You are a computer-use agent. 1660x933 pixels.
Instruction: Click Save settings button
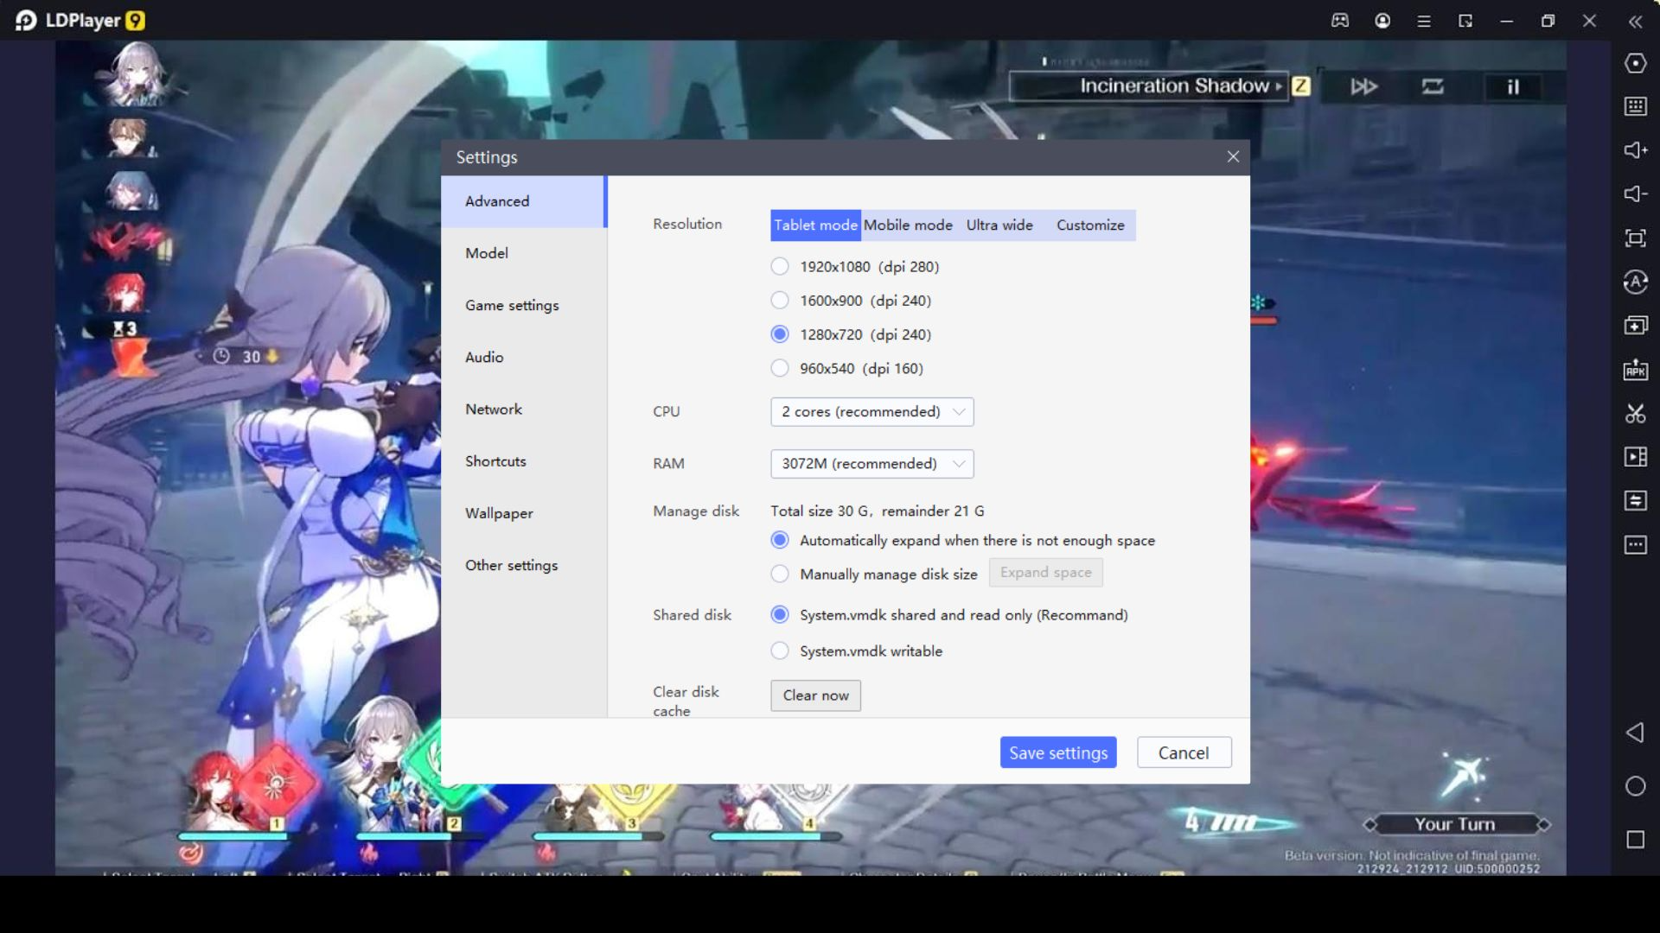coord(1057,752)
